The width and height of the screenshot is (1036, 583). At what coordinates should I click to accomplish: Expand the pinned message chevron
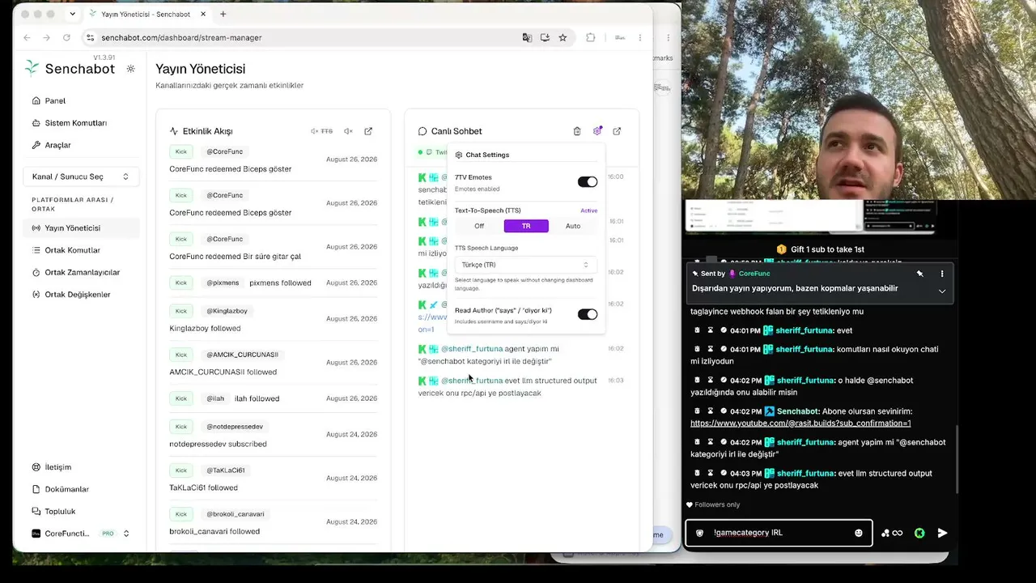(942, 291)
